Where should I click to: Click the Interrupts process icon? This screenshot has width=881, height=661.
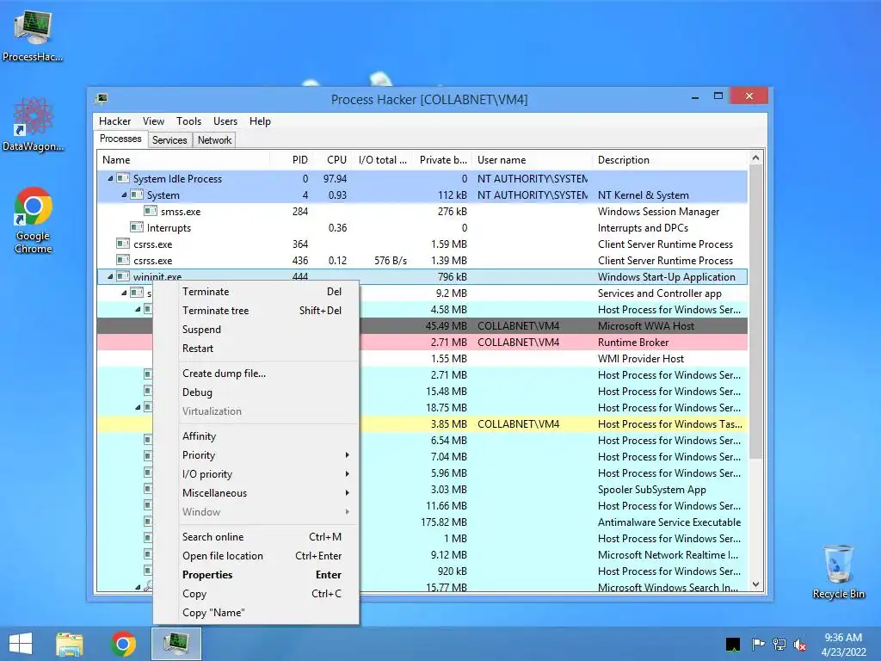pos(137,227)
